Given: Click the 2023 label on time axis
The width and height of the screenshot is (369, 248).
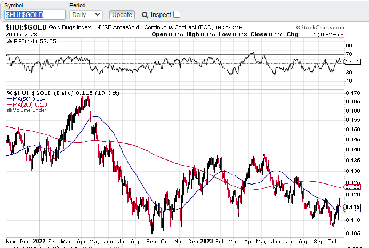Looking at the screenshot, I should click(208, 242).
